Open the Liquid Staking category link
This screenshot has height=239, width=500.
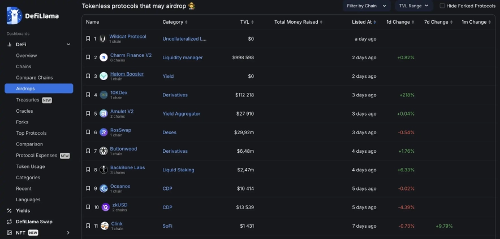point(178,170)
